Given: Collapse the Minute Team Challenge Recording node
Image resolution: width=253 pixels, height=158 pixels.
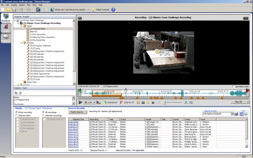Looking at the screenshot, I should pos(18,23).
